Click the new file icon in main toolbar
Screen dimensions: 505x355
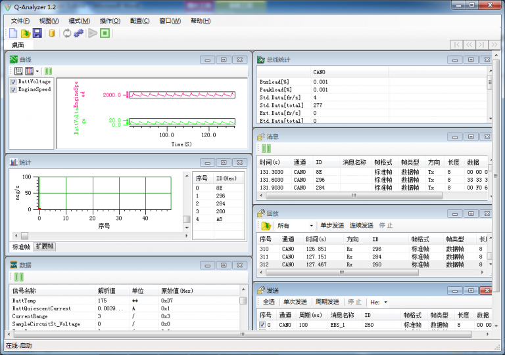[x=13, y=33]
